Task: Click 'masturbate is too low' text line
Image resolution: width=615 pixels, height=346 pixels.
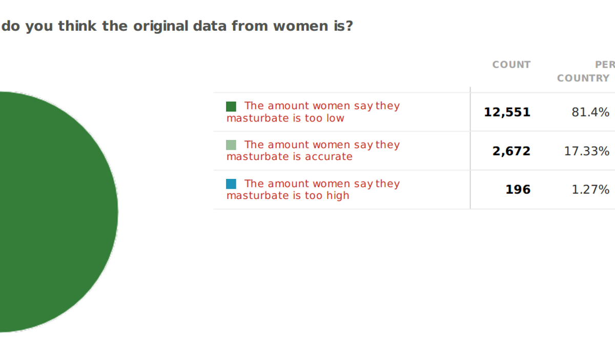Action: coord(285,118)
